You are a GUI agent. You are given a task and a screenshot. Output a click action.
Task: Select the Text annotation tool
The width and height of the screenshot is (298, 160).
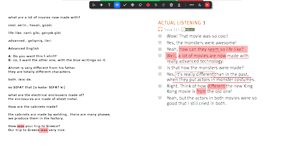pyautogui.click(x=109, y=5)
